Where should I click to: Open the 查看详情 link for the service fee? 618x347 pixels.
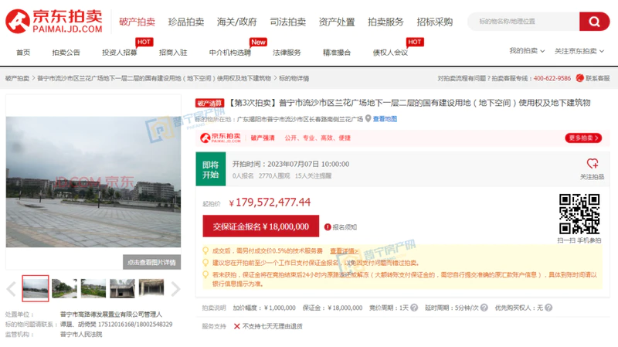pyautogui.click(x=344, y=251)
